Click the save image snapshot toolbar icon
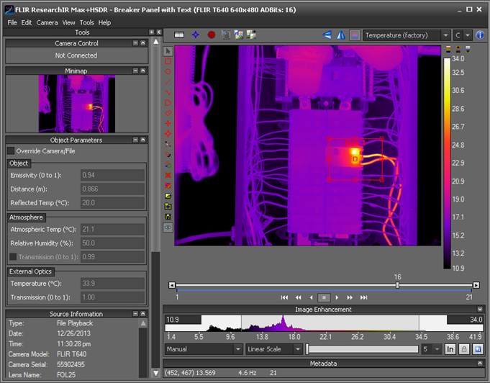490x383 pixels. click(x=239, y=35)
